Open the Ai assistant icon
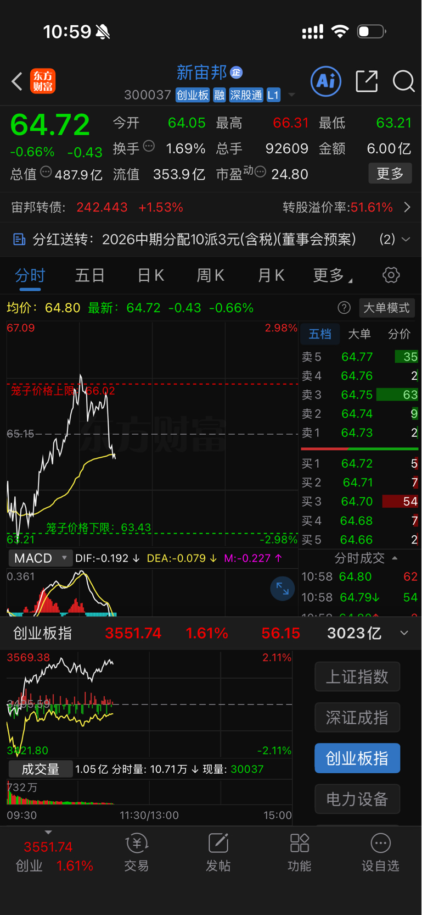The height and width of the screenshot is (915, 422). tap(326, 81)
